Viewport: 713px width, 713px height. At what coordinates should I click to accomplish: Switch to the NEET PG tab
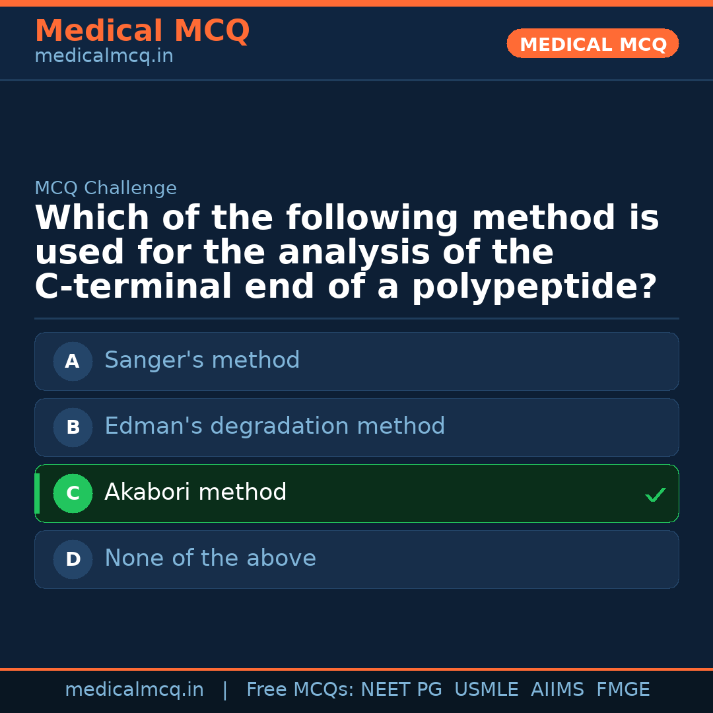[x=401, y=689]
